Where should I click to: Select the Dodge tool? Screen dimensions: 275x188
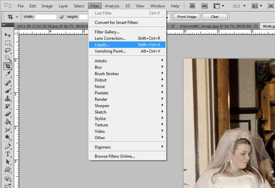[x=8, y=137]
